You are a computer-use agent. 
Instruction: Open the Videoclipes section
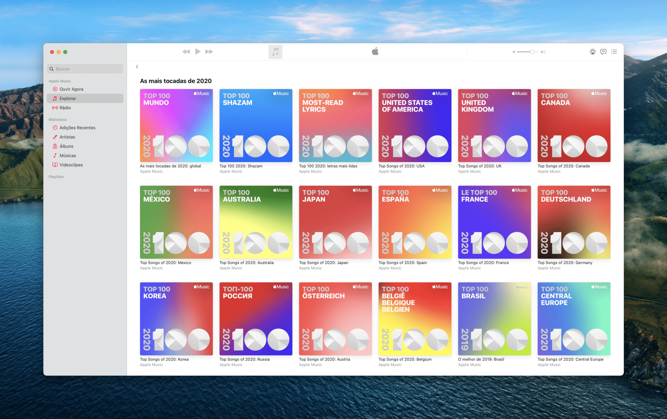tap(71, 165)
